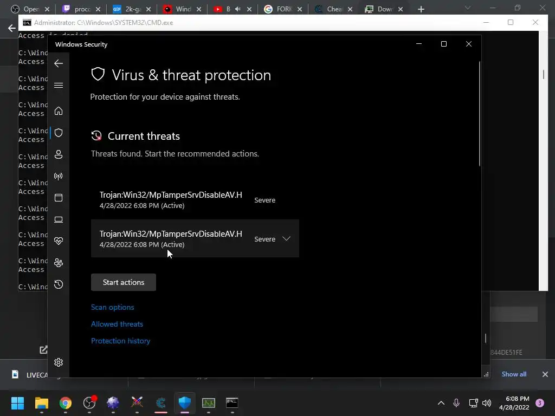Viewport: 555px width, 416px height.
Task: Open Firewall & network protection icon
Action: click(59, 176)
